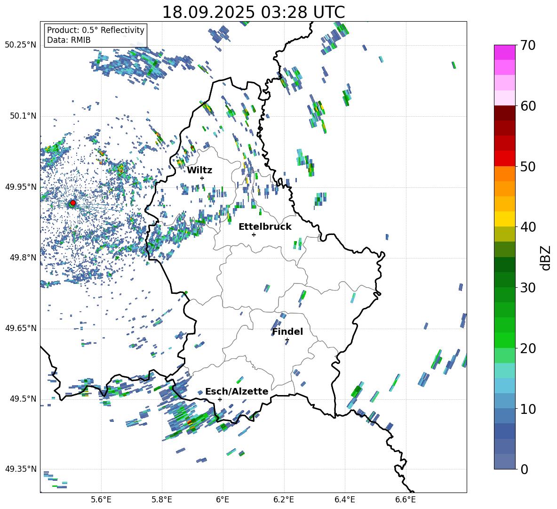This screenshot has width=557, height=509.
Task: Select the Esch/Alzette city label
Action: (237, 391)
